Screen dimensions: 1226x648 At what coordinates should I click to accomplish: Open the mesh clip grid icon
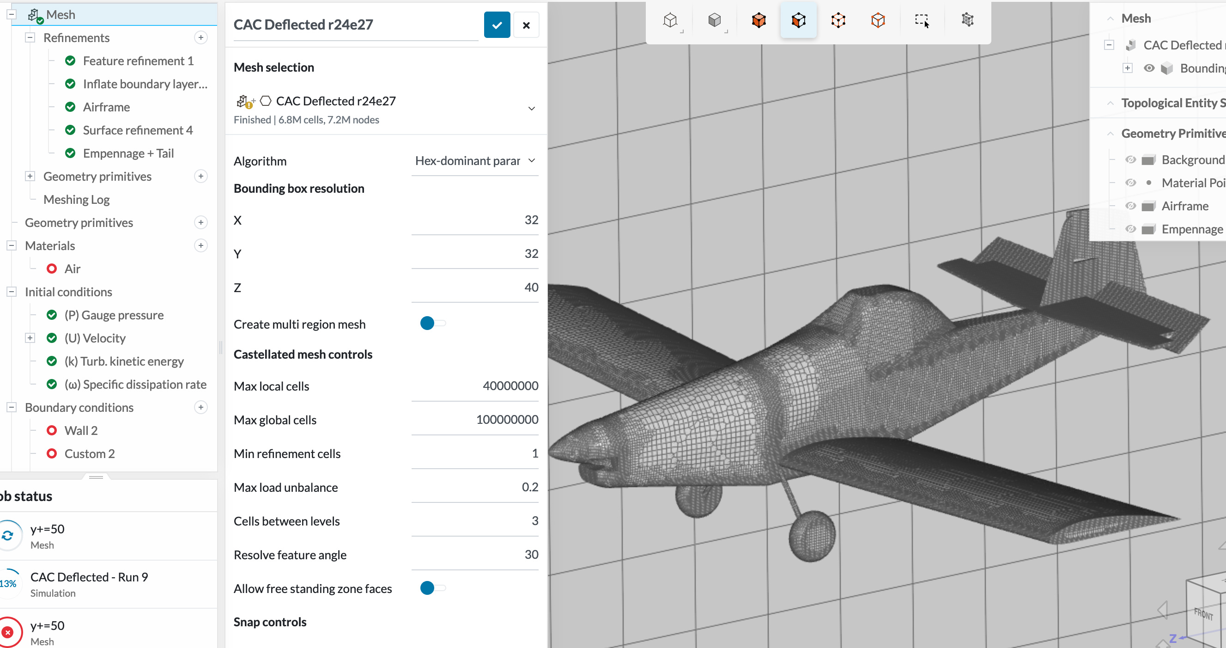(x=967, y=20)
